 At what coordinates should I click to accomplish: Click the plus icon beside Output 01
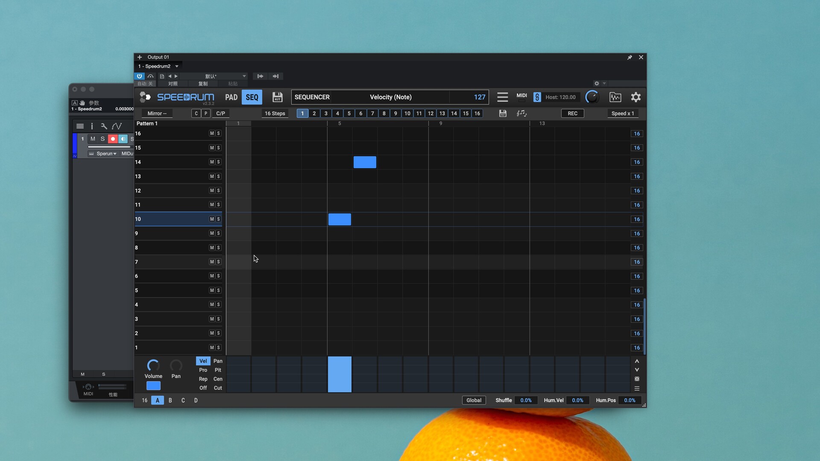pyautogui.click(x=139, y=57)
